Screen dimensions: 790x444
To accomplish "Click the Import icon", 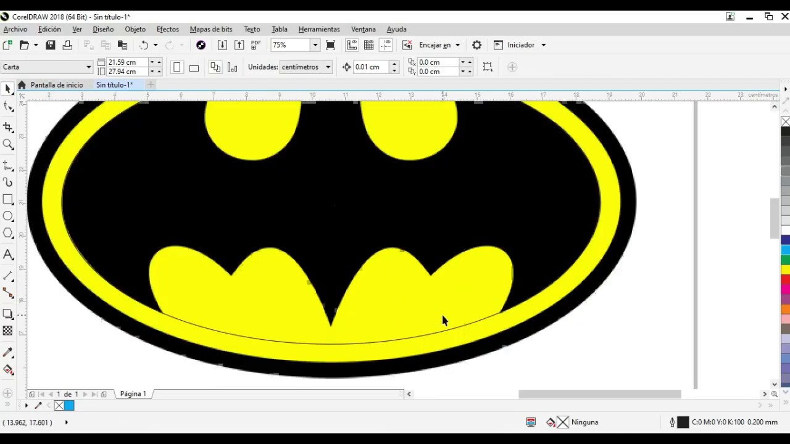I will point(222,45).
